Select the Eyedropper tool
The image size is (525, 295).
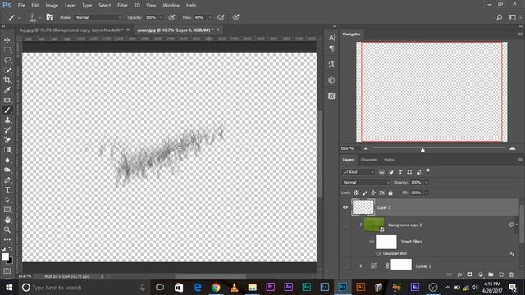tap(7, 90)
